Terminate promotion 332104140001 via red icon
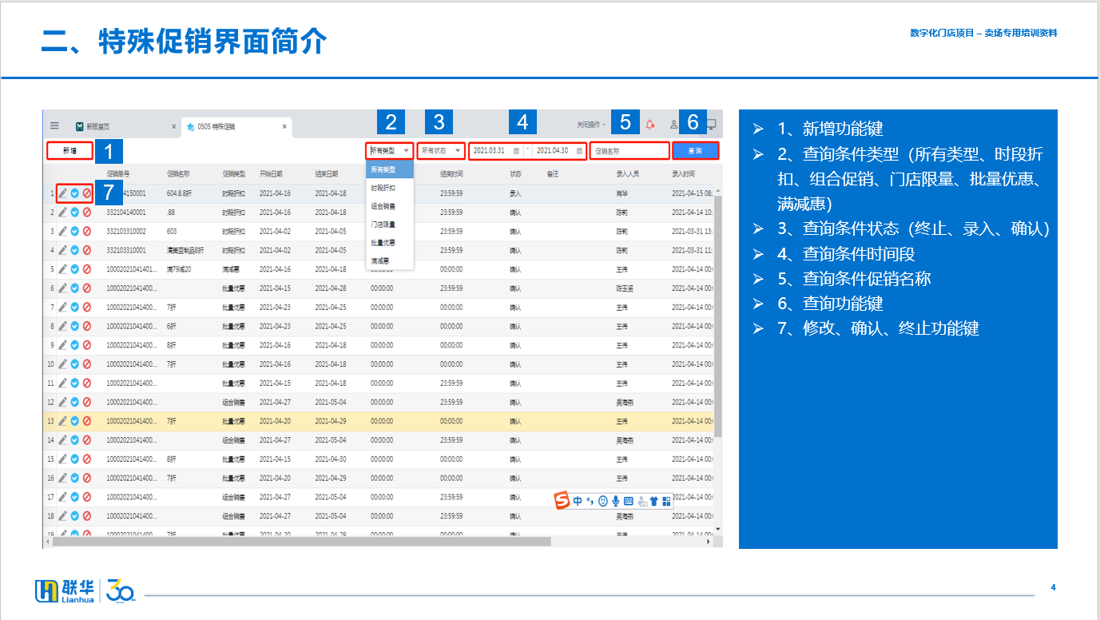The height and width of the screenshot is (620, 1100). (x=87, y=212)
